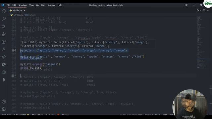This screenshot has height=119, width=212.
Task: Close the My-file.py tab
Action: tap(24, 10)
